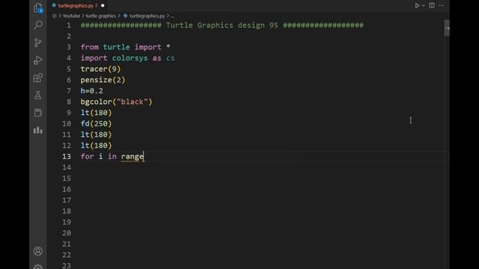Image resolution: width=479 pixels, height=269 pixels.
Task: Place cursor on 'from turtle import *' line
Action: 125,47
